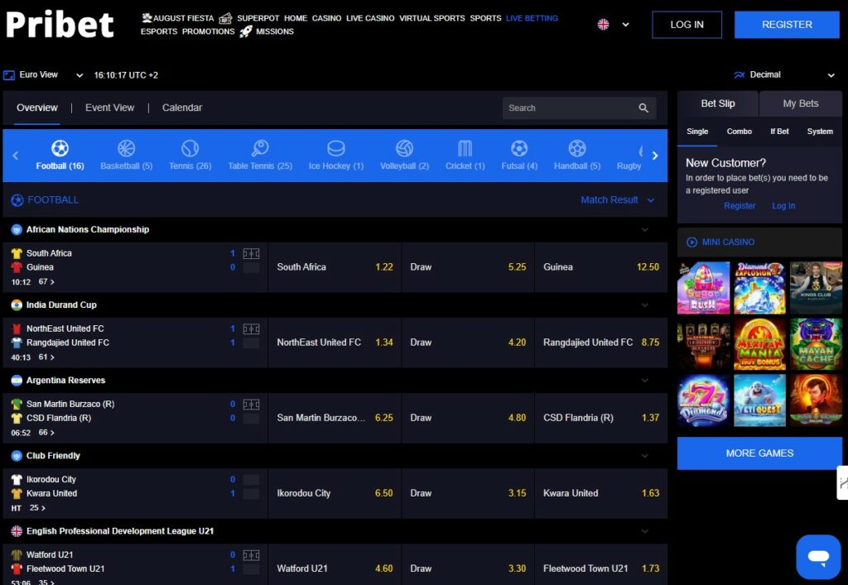Collapse the India Durand Cup section
The height and width of the screenshot is (585, 848).
pyautogui.click(x=644, y=305)
